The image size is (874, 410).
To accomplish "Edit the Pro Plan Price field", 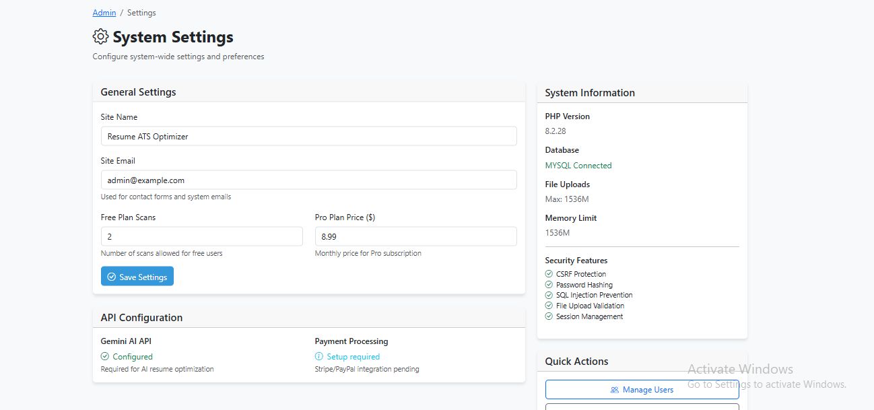I will [415, 236].
